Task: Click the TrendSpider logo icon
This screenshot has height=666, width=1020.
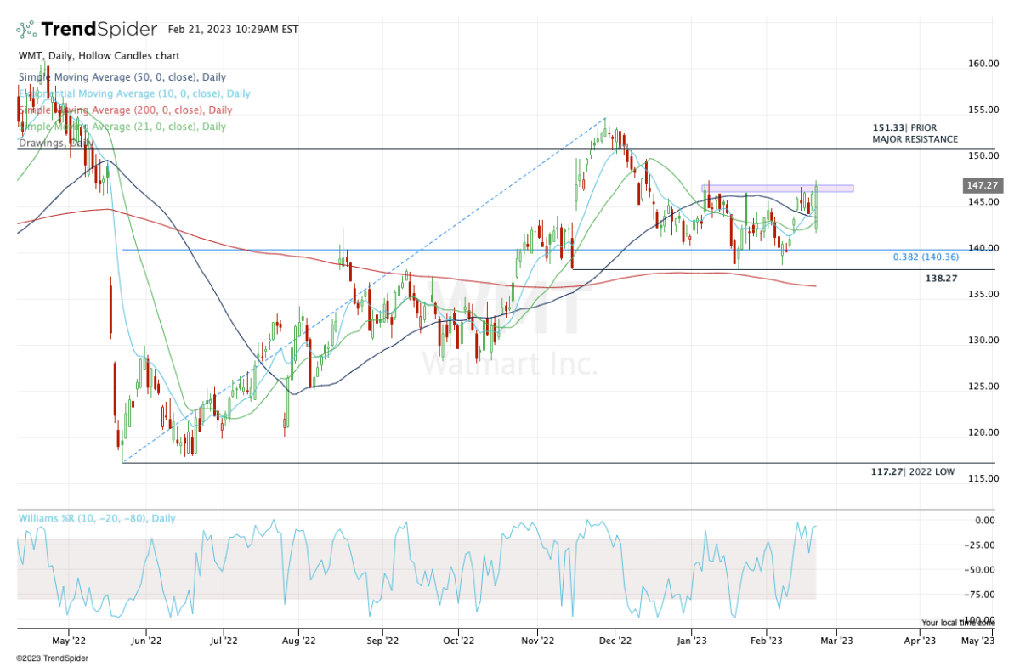Action: tap(26, 29)
